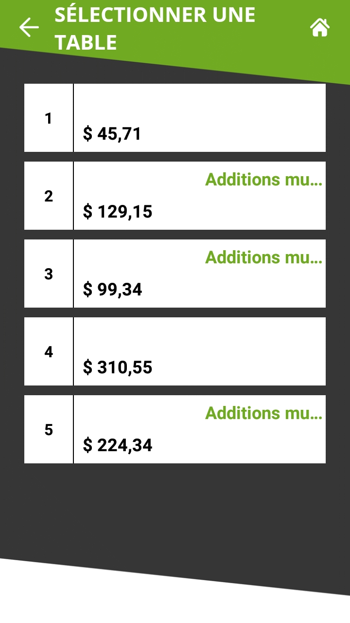Go to the home screen via house icon
The width and height of the screenshot is (350, 623).
[x=320, y=27]
